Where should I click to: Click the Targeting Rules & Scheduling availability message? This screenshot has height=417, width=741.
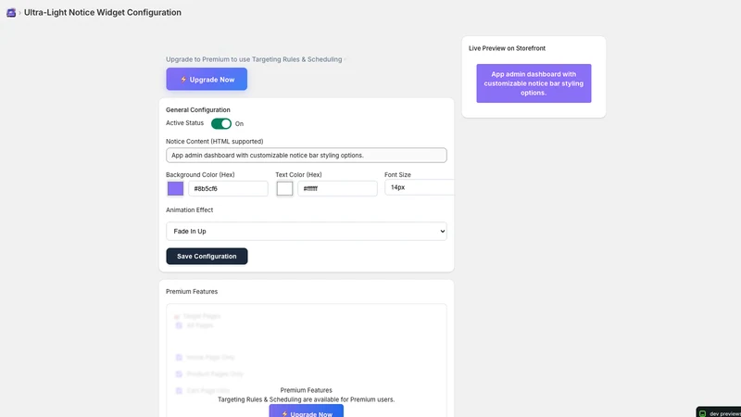tap(307, 399)
